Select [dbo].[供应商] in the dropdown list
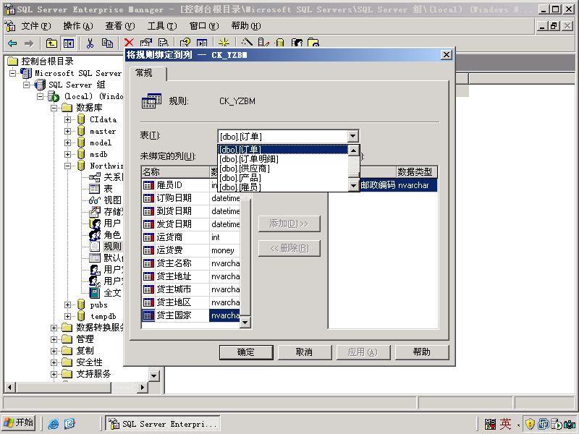This screenshot has height=434, width=579. [245, 169]
